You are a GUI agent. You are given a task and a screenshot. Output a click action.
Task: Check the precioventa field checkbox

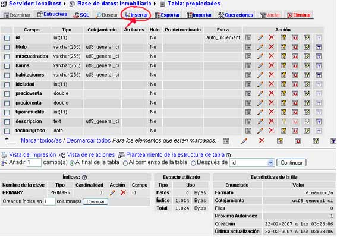(x=7, y=94)
